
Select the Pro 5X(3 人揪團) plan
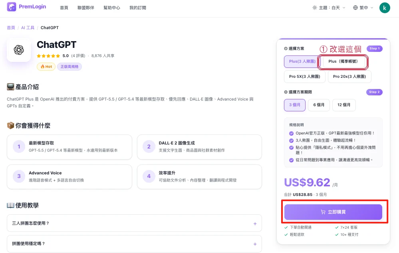[x=305, y=77]
